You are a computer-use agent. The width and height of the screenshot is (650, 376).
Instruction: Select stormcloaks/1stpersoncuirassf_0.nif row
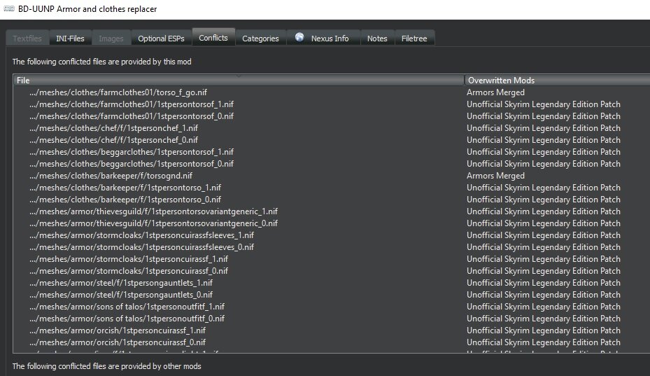(x=331, y=271)
